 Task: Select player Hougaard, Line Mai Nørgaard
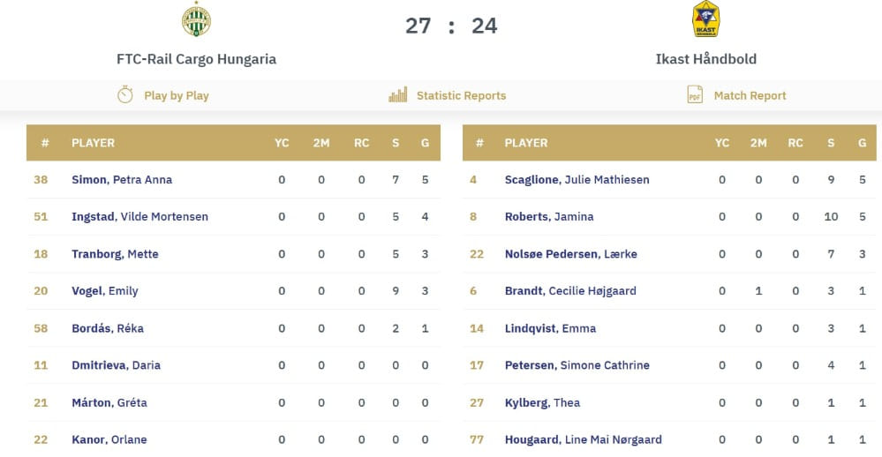583,439
